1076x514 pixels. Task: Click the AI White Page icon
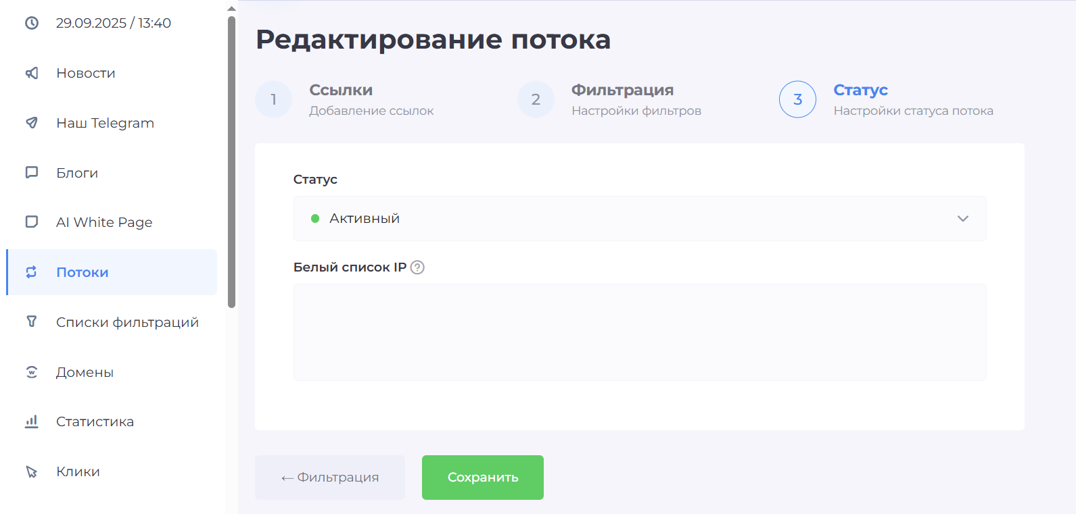[32, 222]
